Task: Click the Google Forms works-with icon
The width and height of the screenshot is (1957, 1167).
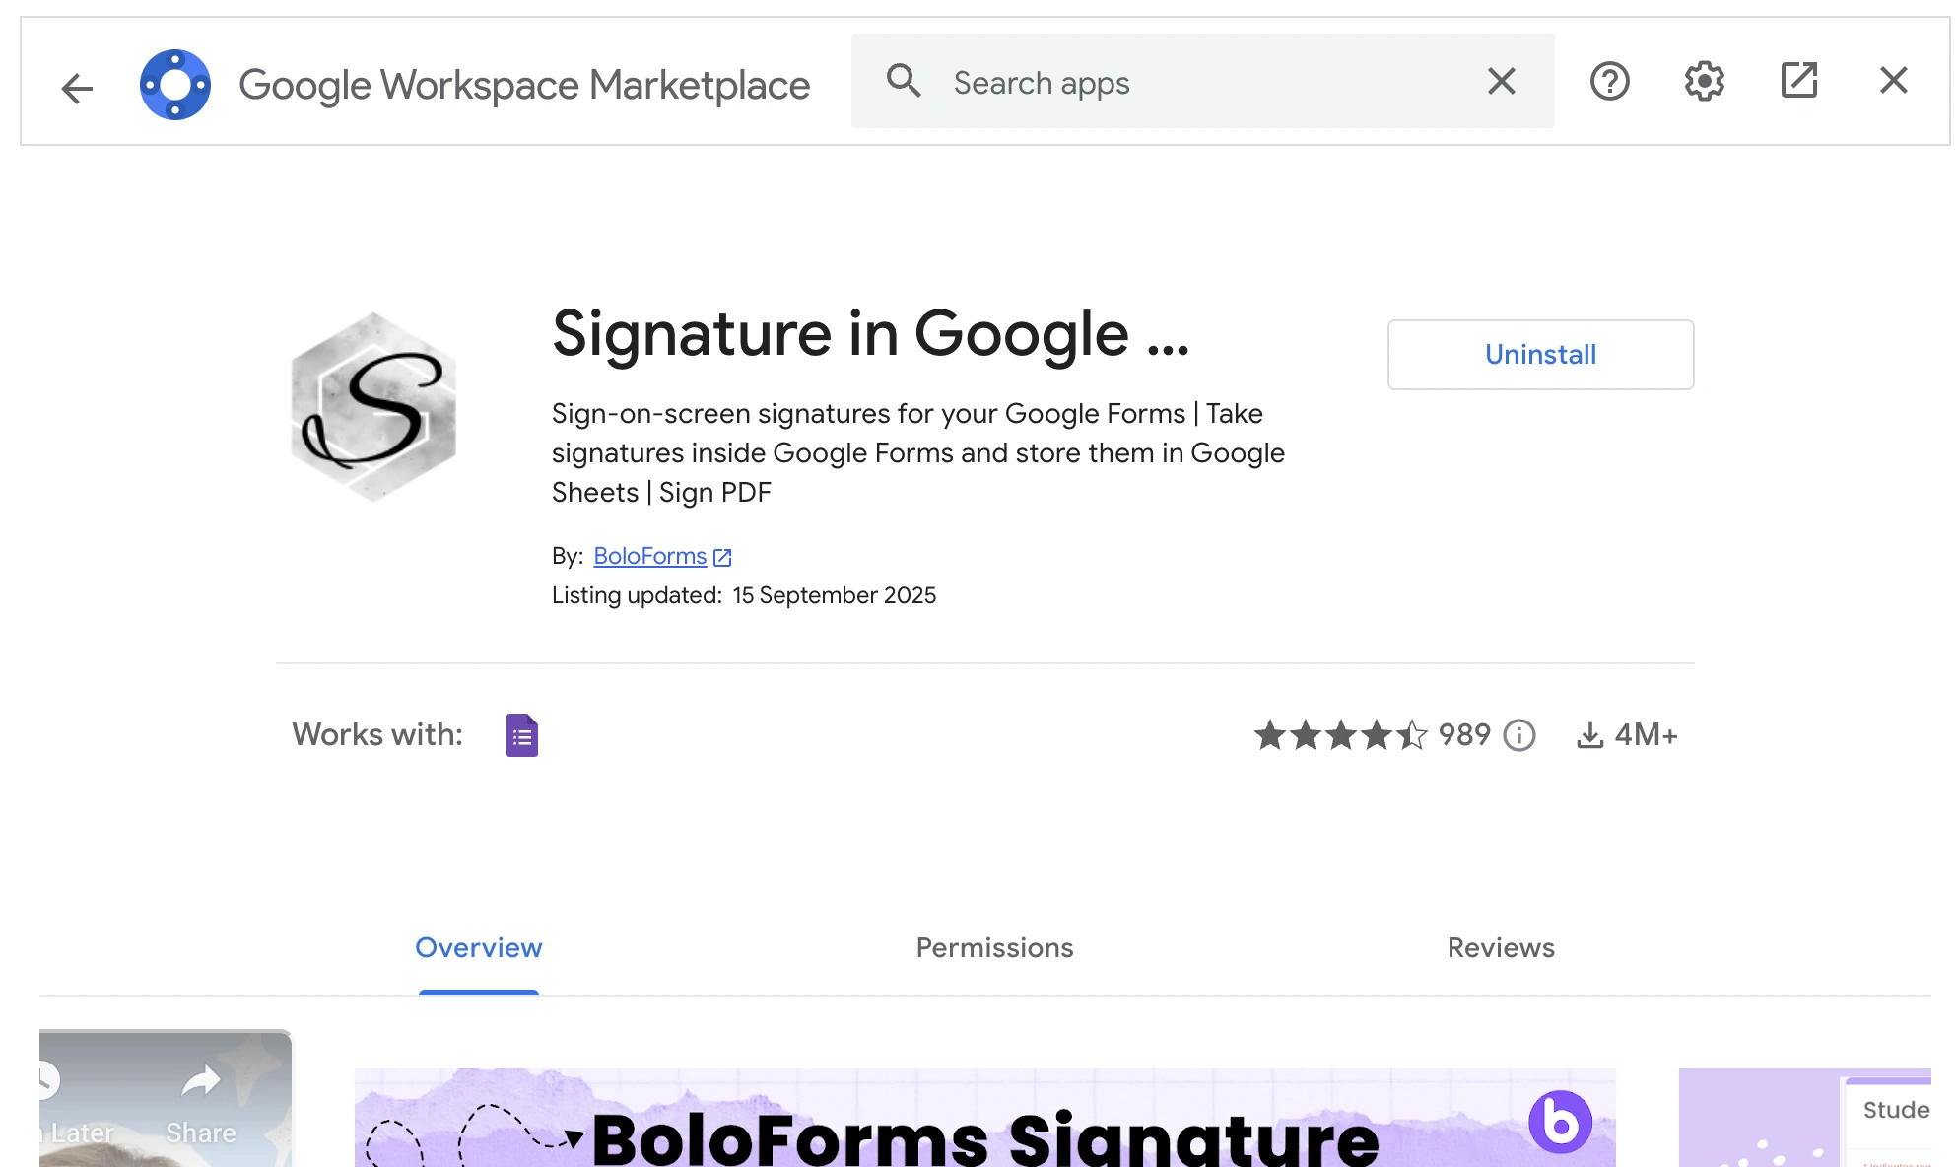Action: 521,734
